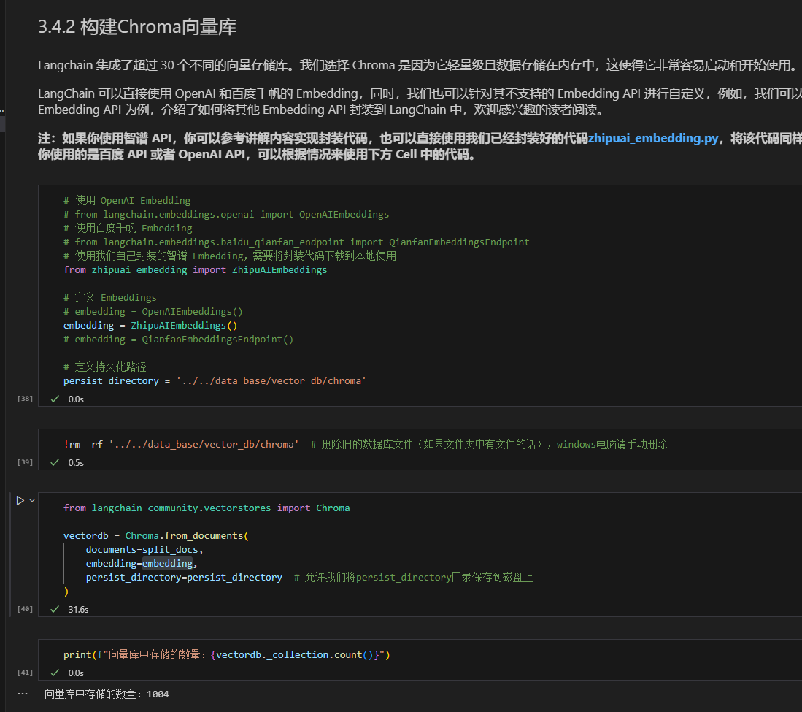
Task: Click the '# 定义持久化路径' comment
Action: point(105,367)
